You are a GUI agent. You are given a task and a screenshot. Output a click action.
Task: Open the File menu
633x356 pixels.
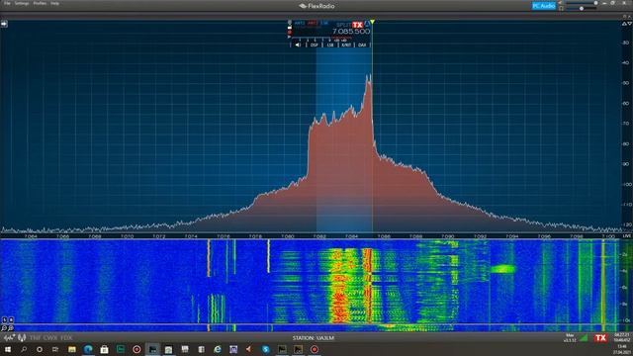pyautogui.click(x=7, y=3)
